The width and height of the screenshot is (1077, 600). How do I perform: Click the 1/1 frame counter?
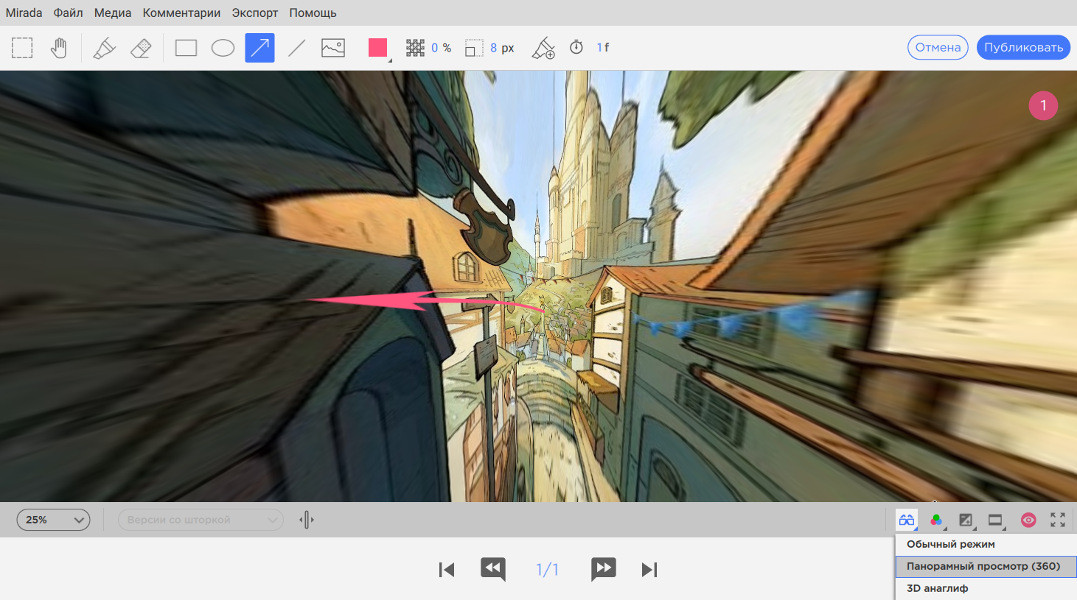click(547, 569)
